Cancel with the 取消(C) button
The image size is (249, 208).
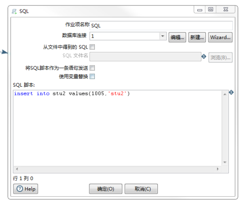[x=141, y=189]
